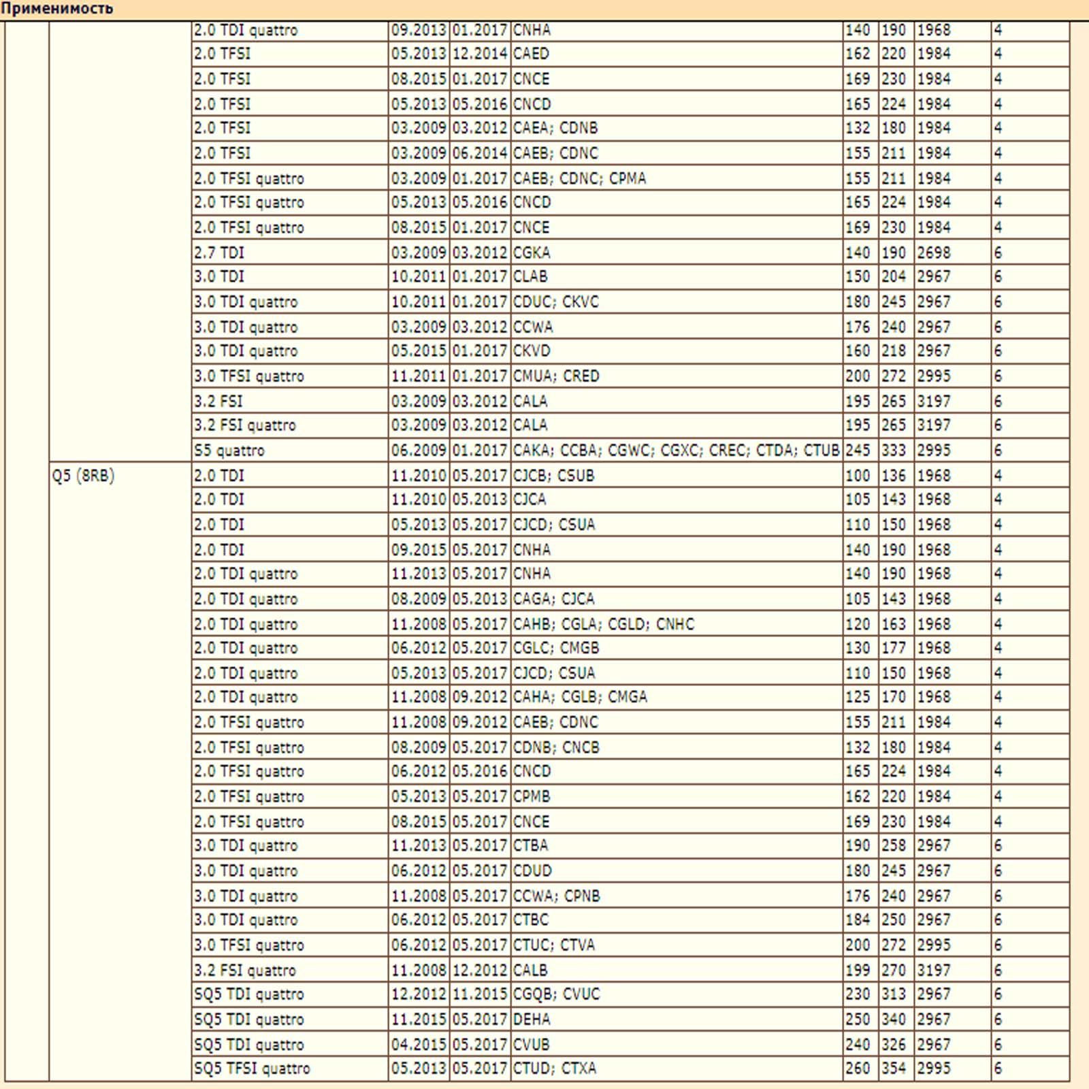Screen dimensions: 1089x1089
Task: Select the Q5 (8RB) model cell
Action: pyautogui.click(x=83, y=476)
